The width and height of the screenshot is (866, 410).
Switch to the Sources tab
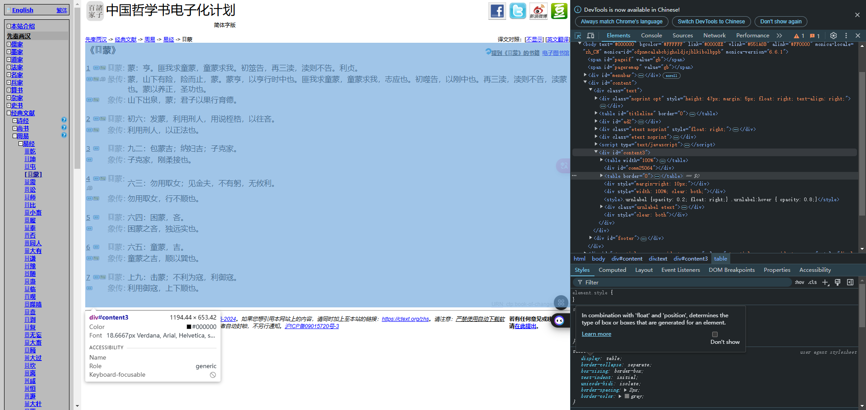(x=682, y=36)
